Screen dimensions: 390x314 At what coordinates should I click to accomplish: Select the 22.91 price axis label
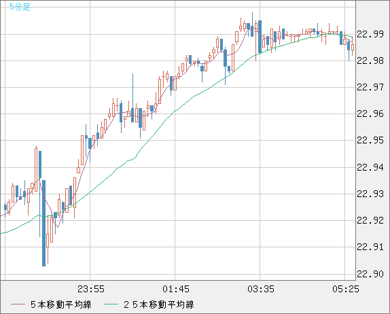[370, 247]
